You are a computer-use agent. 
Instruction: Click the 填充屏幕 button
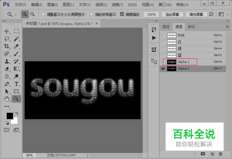tap(196, 14)
